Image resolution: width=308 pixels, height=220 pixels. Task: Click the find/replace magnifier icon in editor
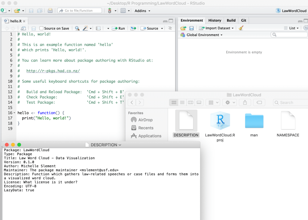pyautogui.click(x=77, y=28)
